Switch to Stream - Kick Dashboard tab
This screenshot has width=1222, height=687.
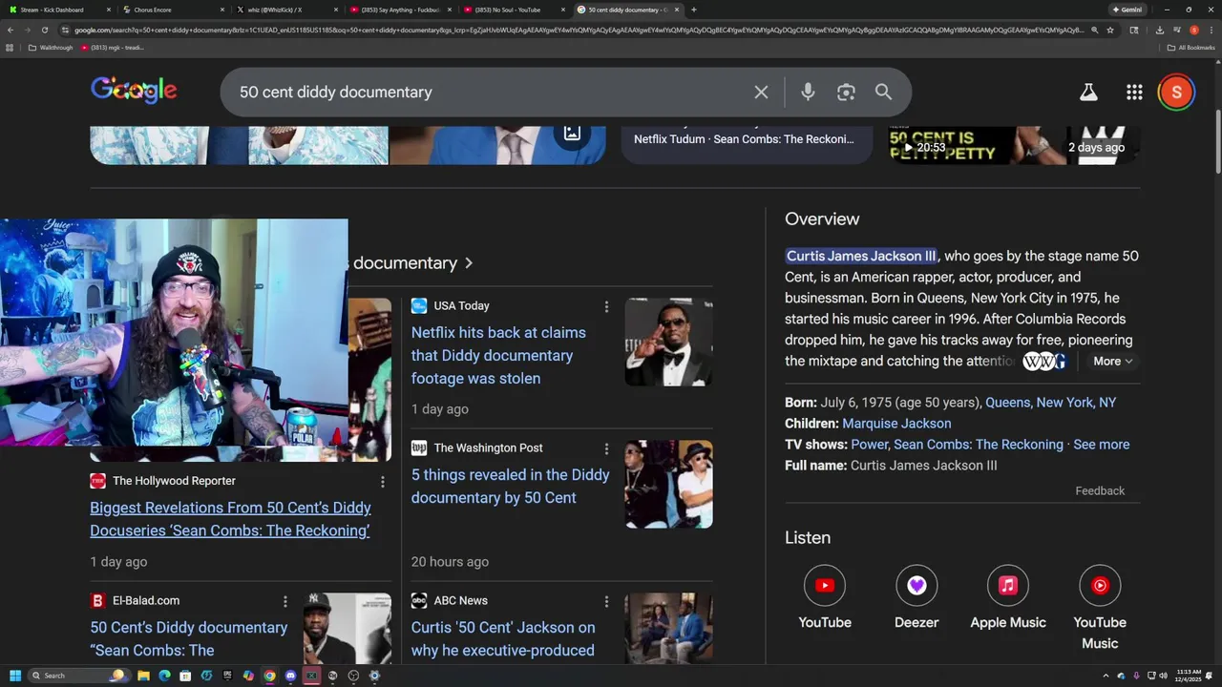[59, 10]
